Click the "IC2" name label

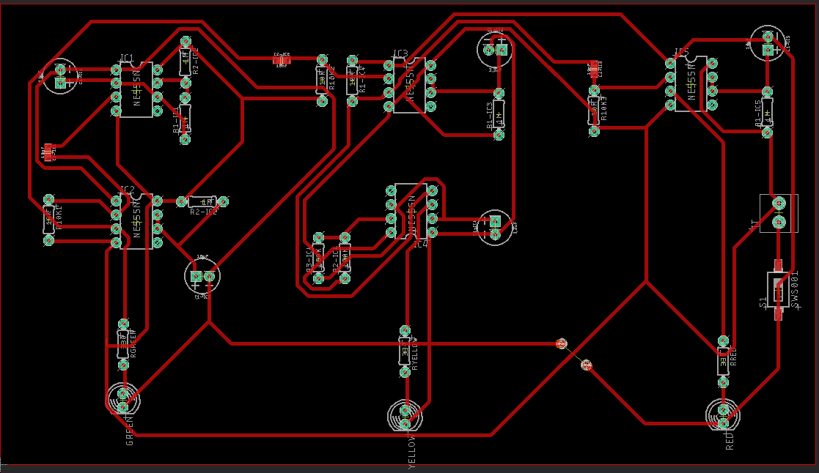128,190
